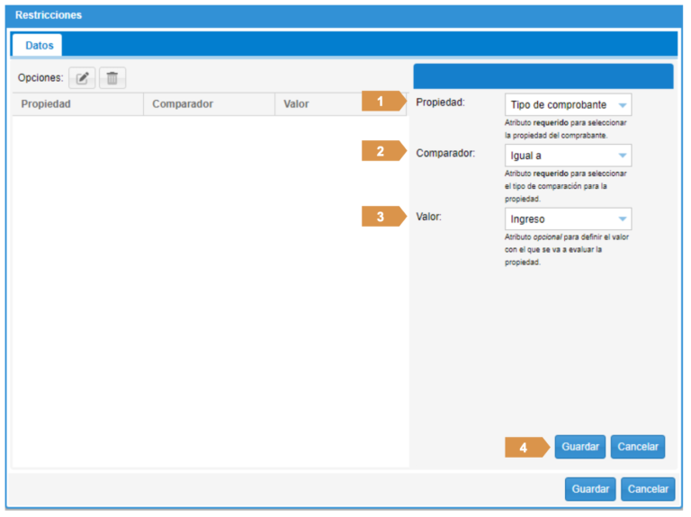Click Guardar in the dialog footer
Screen dimensions: 691x517
[590, 489]
